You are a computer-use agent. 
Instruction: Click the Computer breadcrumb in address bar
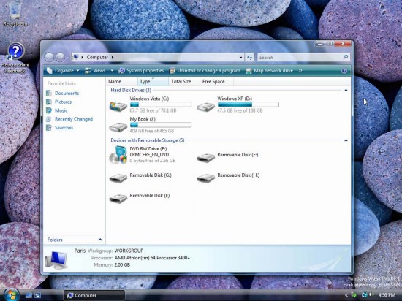tap(97, 58)
